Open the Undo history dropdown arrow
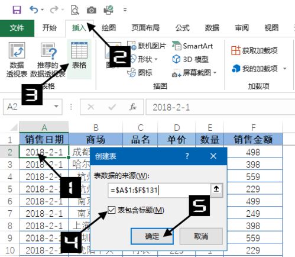This screenshot has width=295, height=257. point(42,9)
